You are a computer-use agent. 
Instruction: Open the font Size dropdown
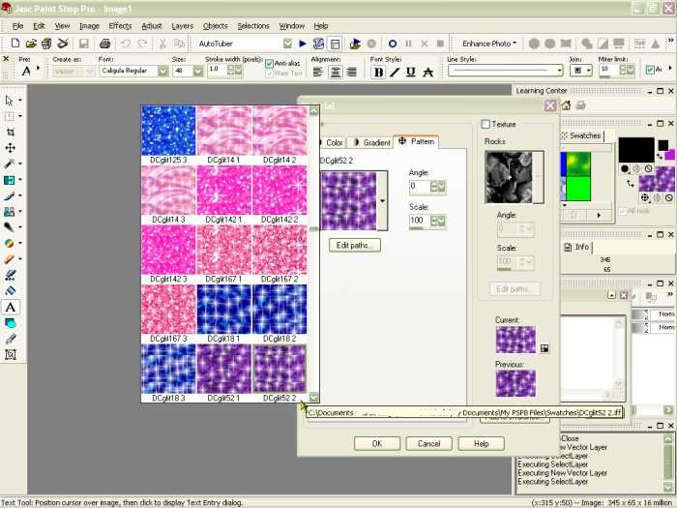(197, 71)
